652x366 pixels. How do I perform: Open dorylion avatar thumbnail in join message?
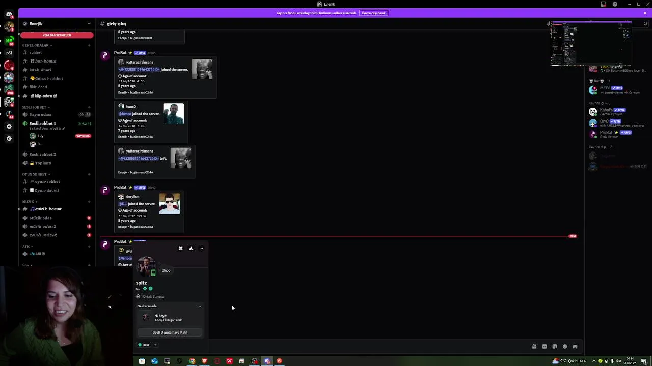[x=170, y=204]
